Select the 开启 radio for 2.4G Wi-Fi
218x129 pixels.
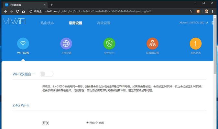pyautogui.click(x=87, y=123)
